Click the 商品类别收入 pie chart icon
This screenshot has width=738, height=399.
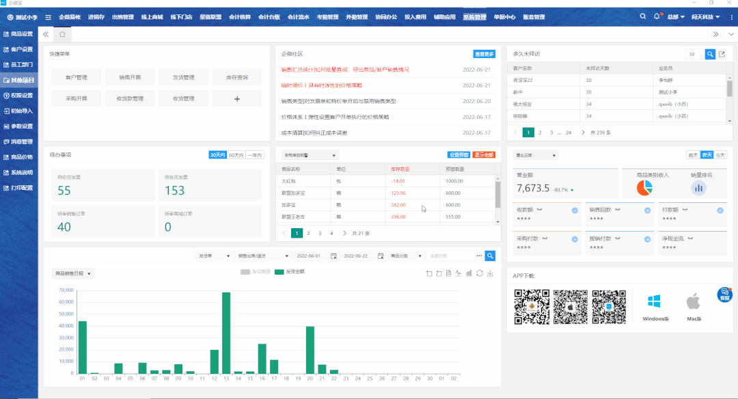click(x=644, y=188)
